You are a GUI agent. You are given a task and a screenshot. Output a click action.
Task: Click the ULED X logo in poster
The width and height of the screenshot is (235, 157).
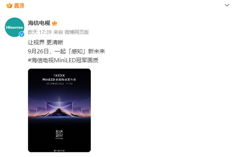coord(59,75)
